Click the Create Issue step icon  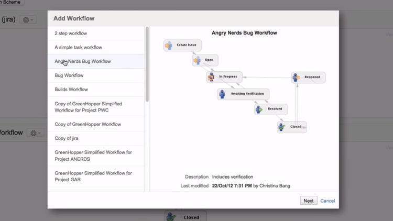(x=168, y=46)
